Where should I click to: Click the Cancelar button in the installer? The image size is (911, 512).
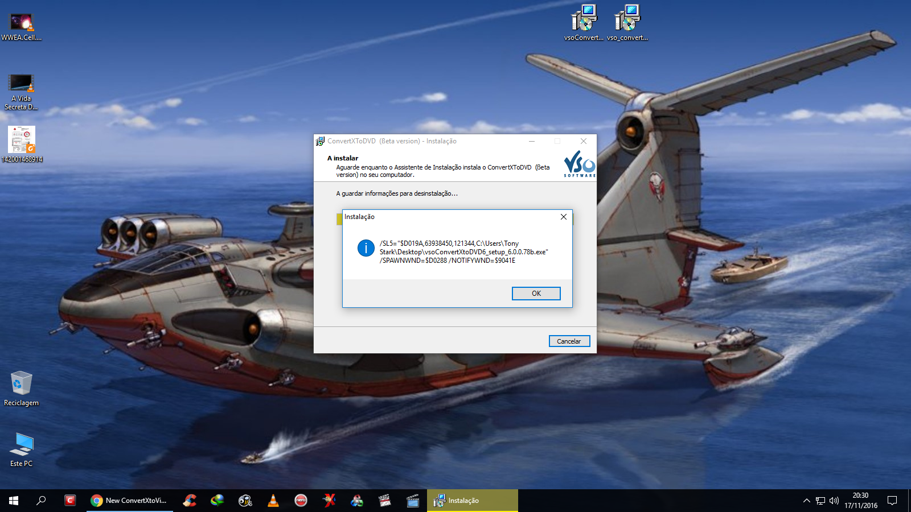click(569, 341)
